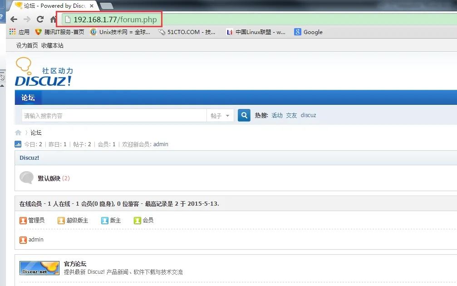This screenshot has width=457, height=286.
Task: Open the 中国Linux联盟 bookmark
Action: [256, 32]
